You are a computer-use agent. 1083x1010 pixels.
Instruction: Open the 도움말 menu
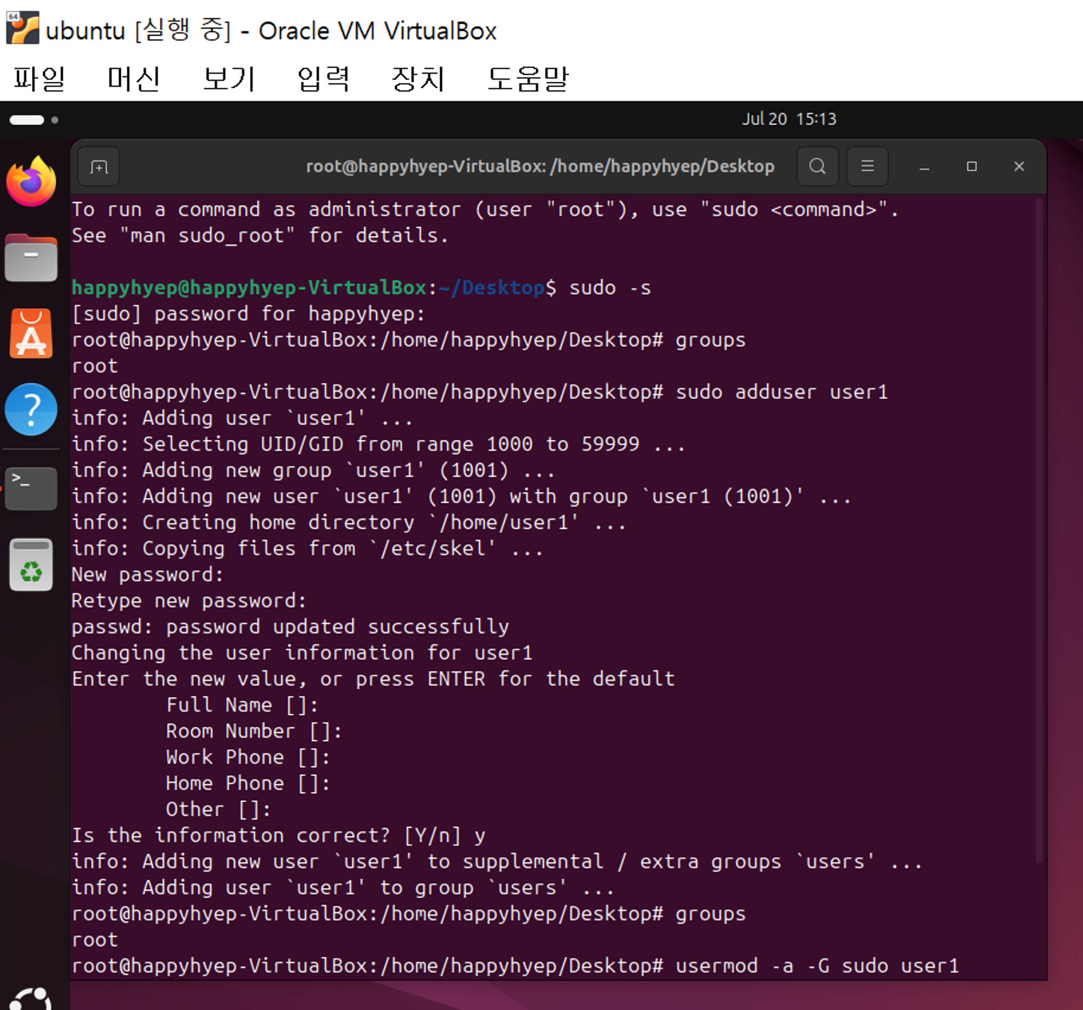tap(527, 79)
